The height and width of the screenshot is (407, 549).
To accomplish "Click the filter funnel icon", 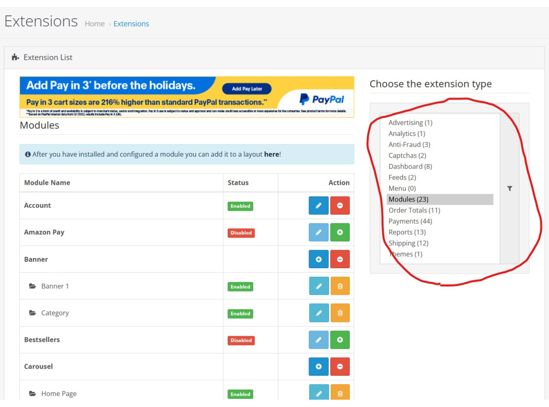I will point(510,188).
